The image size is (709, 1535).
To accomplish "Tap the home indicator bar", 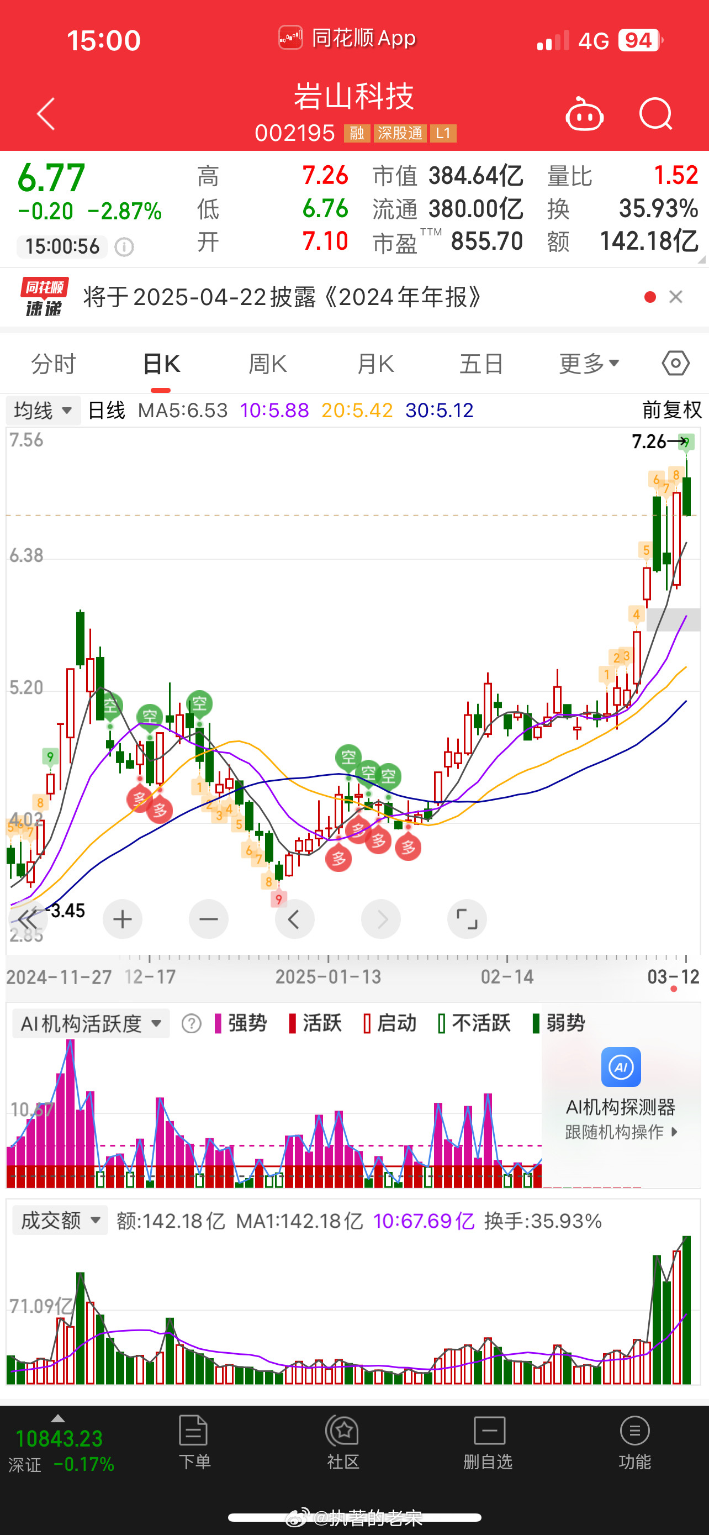I will tap(354, 1517).
